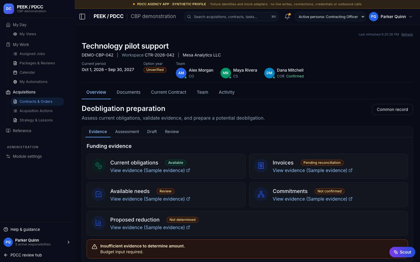The image size is (420, 262).
Task: Open the Draft sub-tab
Action: [x=152, y=132]
